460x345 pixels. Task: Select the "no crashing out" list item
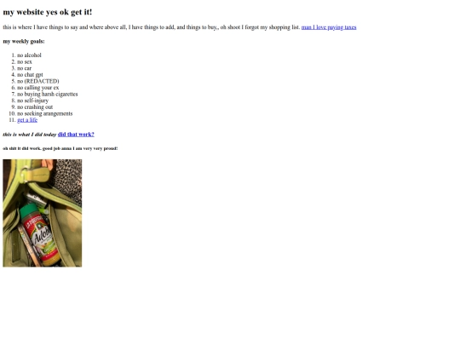pos(35,106)
